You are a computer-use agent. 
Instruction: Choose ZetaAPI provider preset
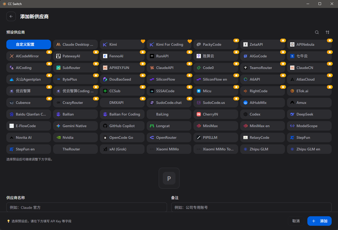pyautogui.click(x=262, y=44)
